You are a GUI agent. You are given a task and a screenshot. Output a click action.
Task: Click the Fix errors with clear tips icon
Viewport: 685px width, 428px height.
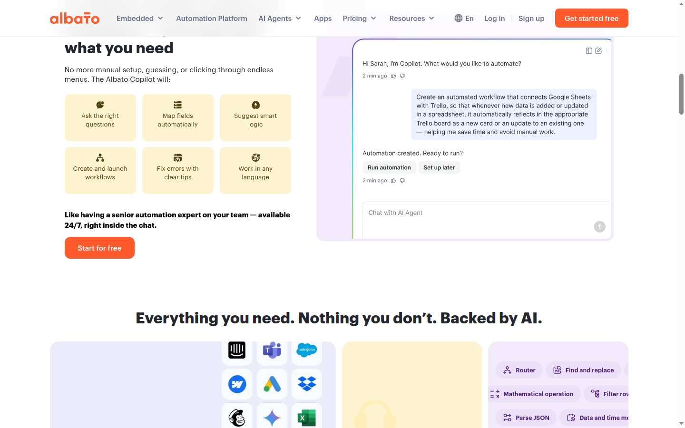click(177, 158)
